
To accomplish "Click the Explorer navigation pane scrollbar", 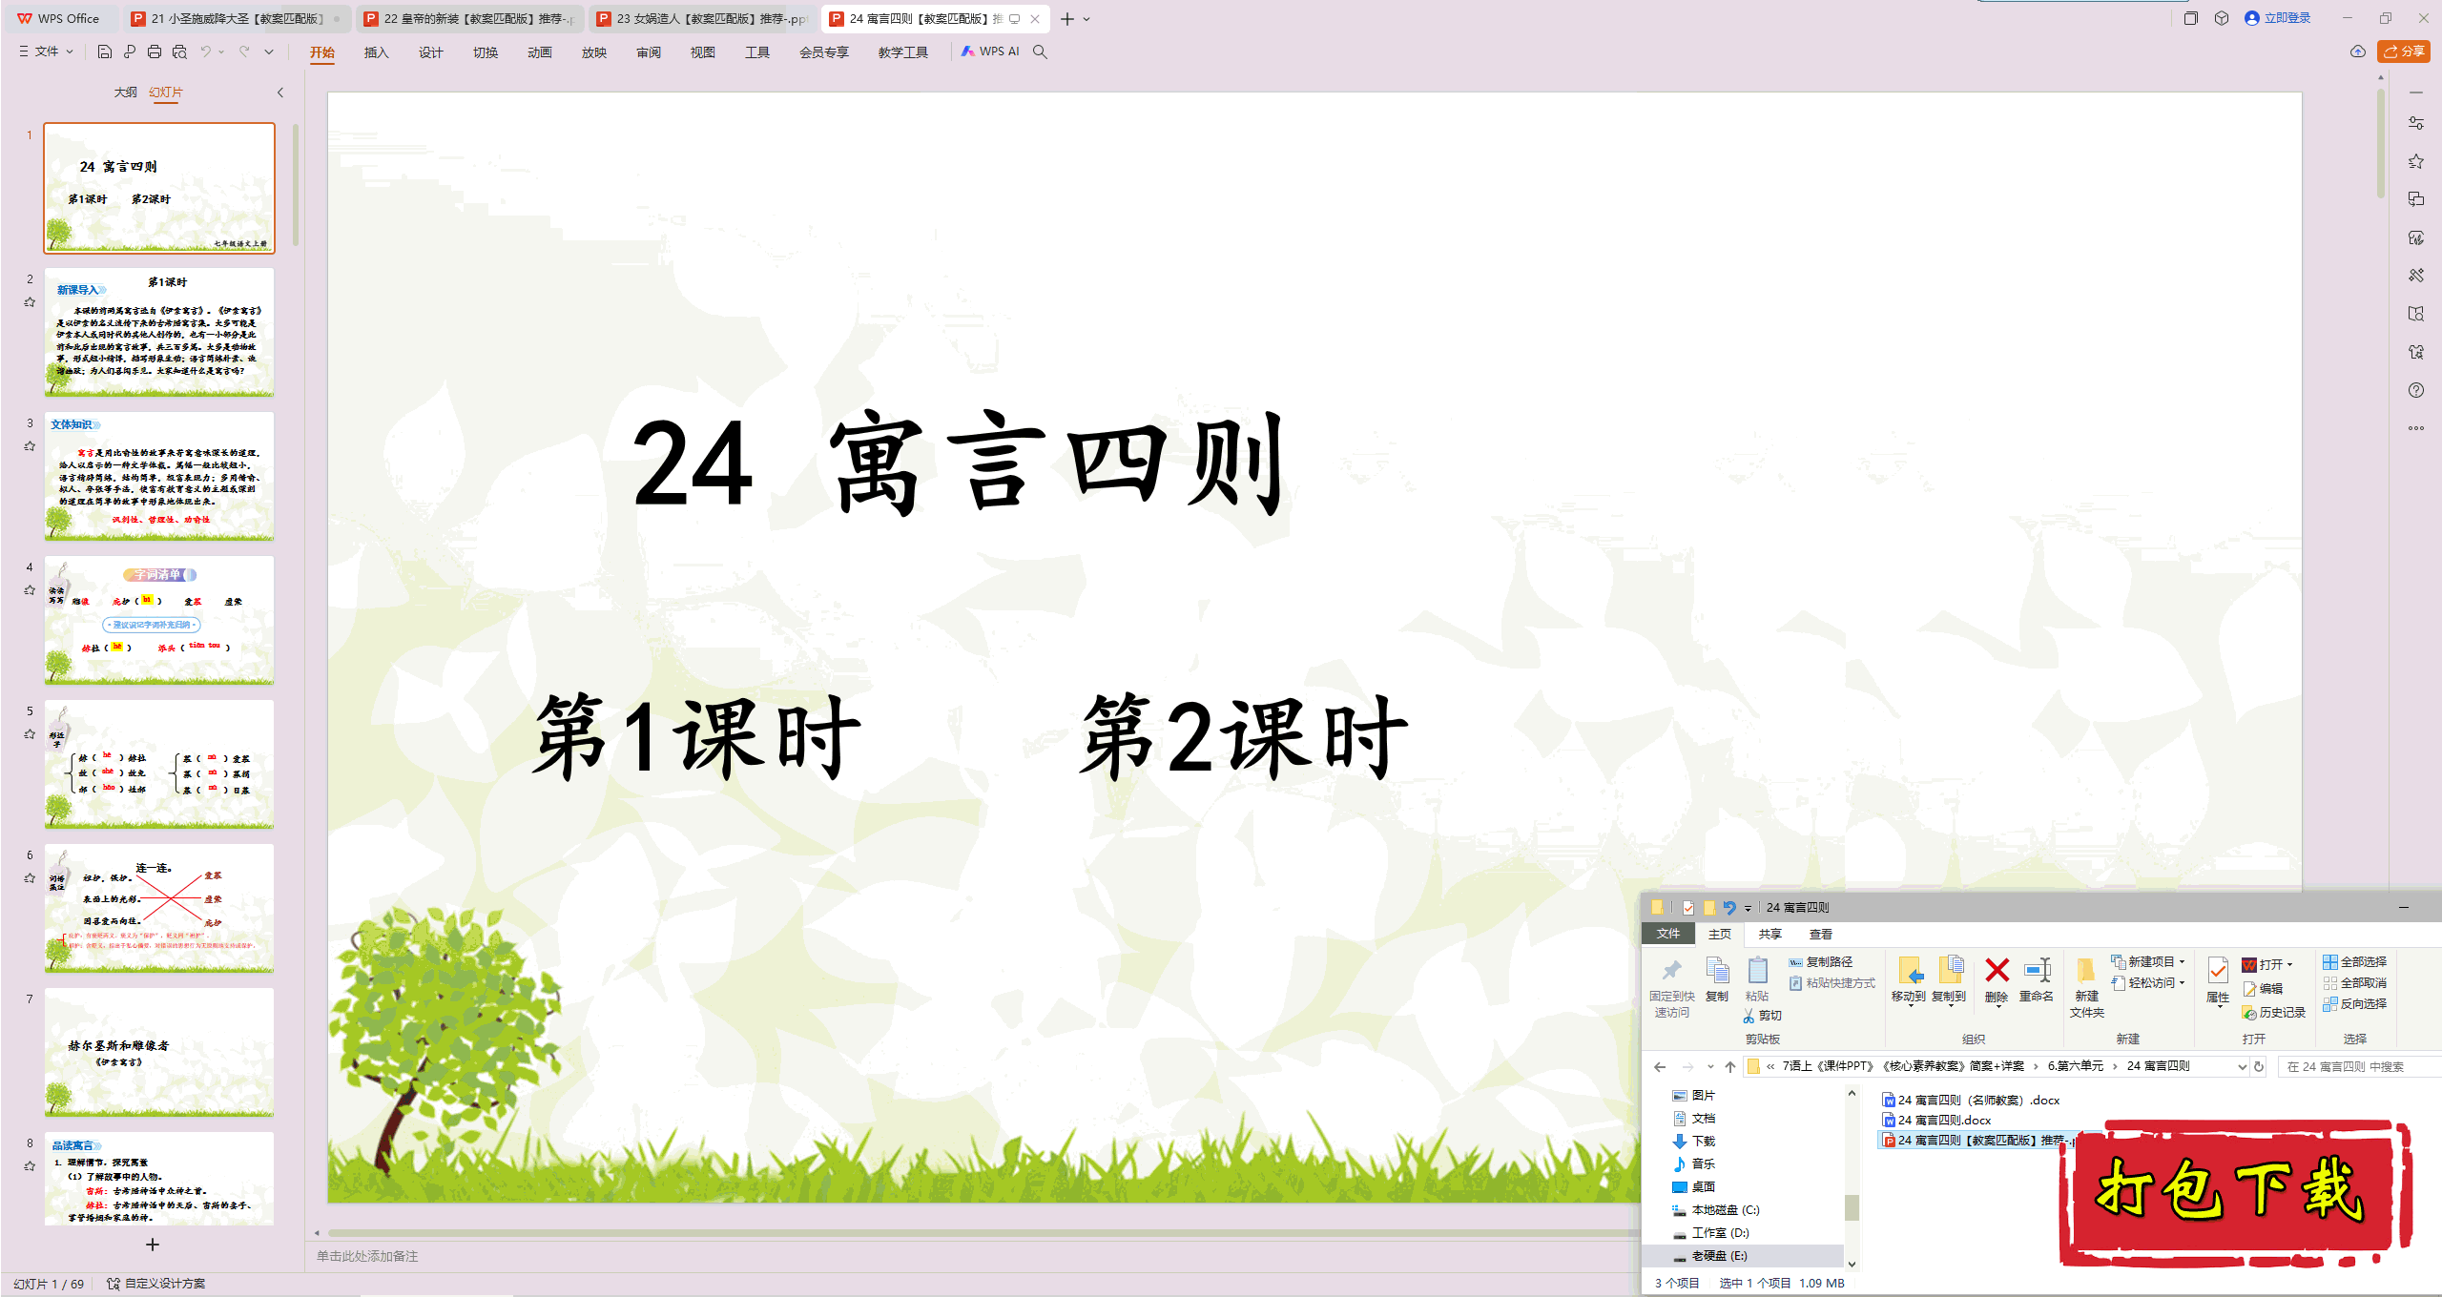I will pos(1852,1207).
